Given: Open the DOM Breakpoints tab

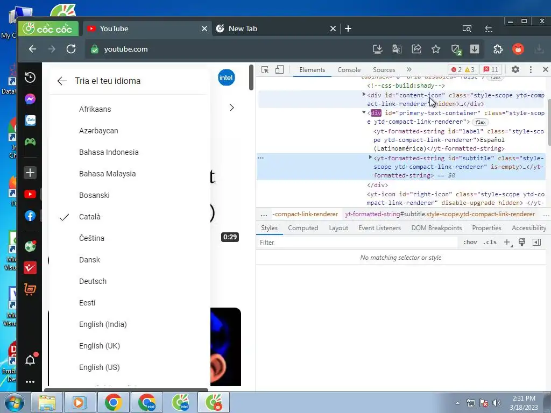Looking at the screenshot, I should (x=436, y=228).
